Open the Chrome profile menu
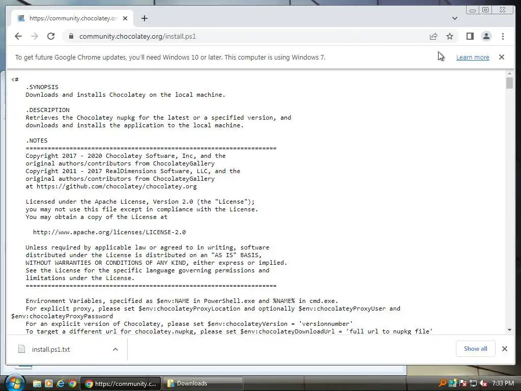The image size is (521, 391). point(486,36)
